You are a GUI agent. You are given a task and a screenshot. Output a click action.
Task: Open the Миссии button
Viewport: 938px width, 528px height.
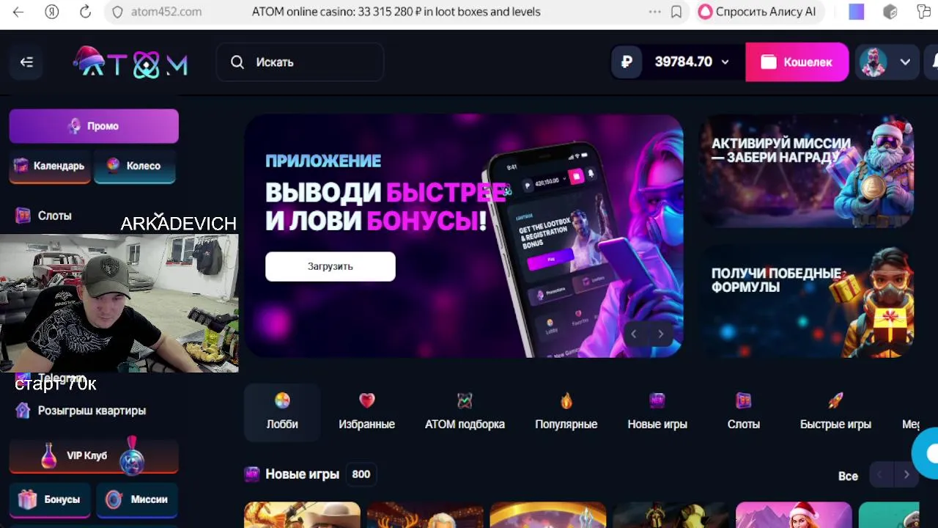(x=137, y=499)
